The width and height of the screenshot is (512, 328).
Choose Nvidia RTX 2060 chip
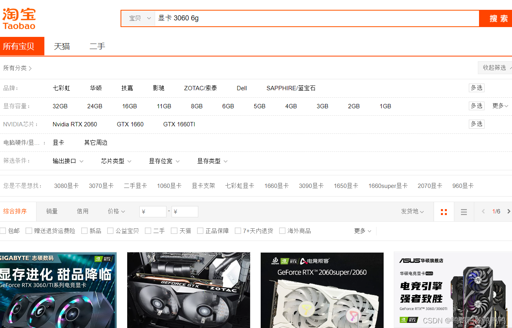point(75,124)
